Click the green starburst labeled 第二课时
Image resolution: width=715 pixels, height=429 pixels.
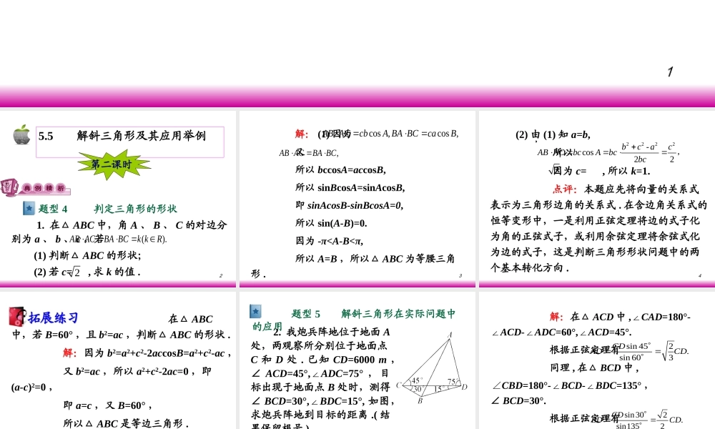(x=114, y=165)
